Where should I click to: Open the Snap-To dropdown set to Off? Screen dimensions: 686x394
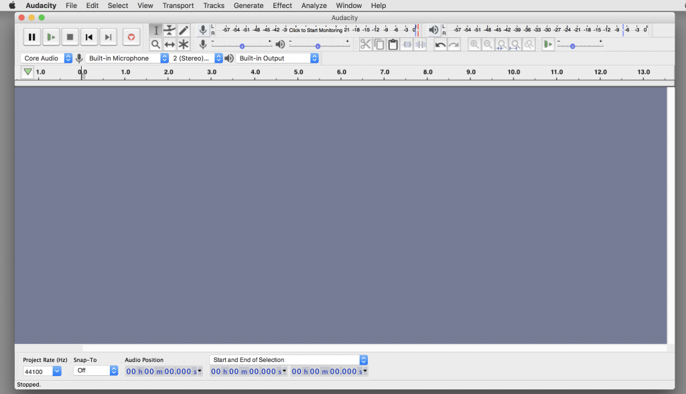tap(96, 371)
